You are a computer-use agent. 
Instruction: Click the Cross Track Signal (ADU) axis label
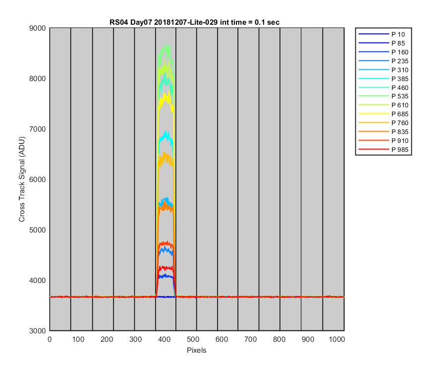click(x=22, y=179)
